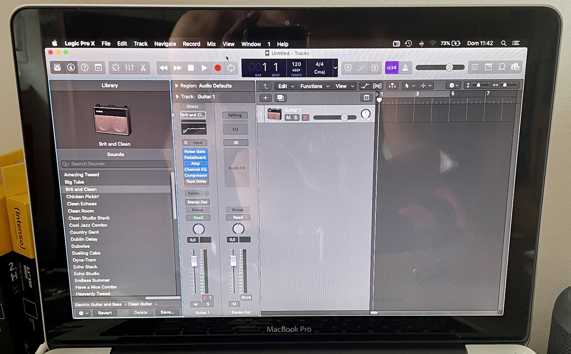Viewport: 571px width, 354px height.
Task: Add new track with plus button
Action: pos(265,98)
